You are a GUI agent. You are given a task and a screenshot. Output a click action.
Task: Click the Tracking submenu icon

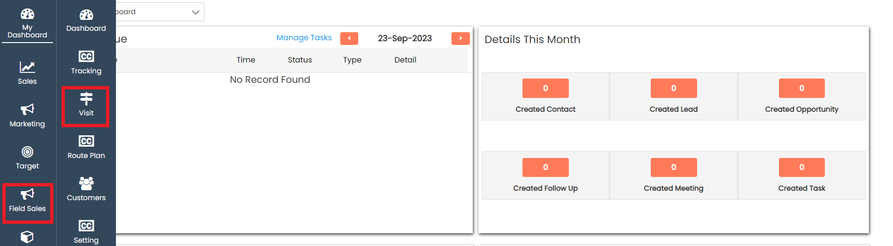click(86, 57)
